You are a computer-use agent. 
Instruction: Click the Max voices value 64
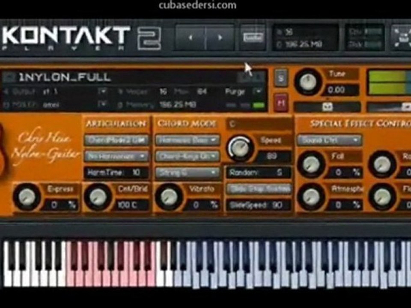(x=202, y=91)
